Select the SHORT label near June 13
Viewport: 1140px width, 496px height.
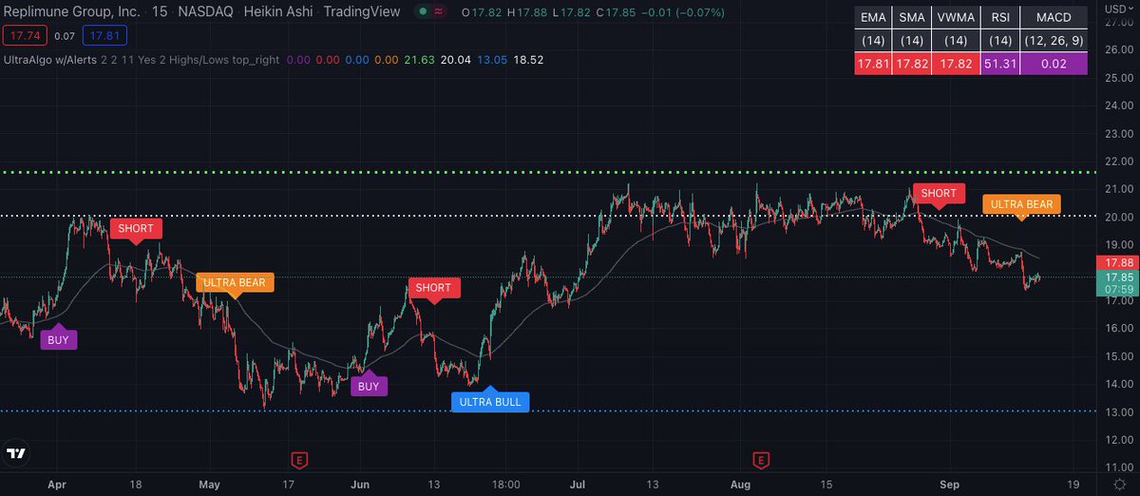[x=434, y=289]
